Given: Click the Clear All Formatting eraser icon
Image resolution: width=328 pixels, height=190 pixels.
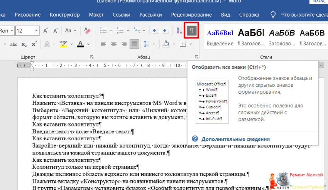Looking at the screenshot, I should pos(87,30).
